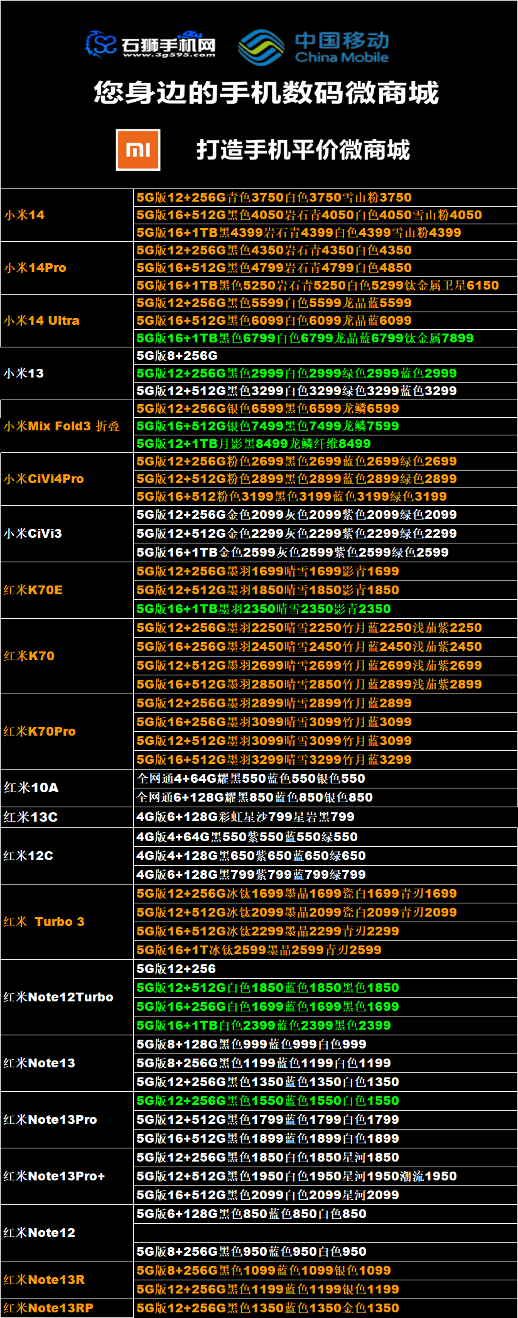Click 4G版6+128G 彩虹星沙799 row

click(x=325, y=817)
